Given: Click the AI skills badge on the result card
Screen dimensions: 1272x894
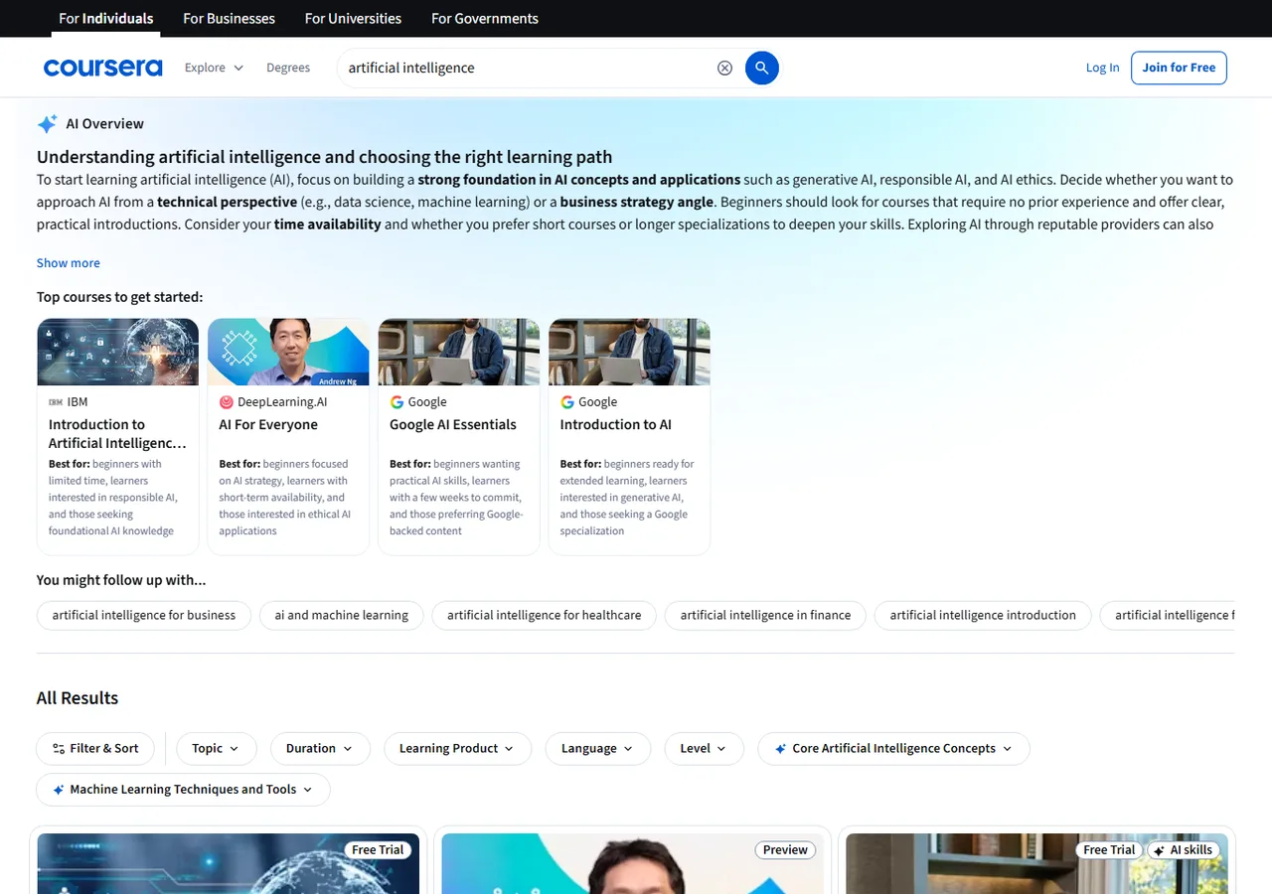Looking at the screenshot, I should pyautogui.click(x=1183, y=850).
